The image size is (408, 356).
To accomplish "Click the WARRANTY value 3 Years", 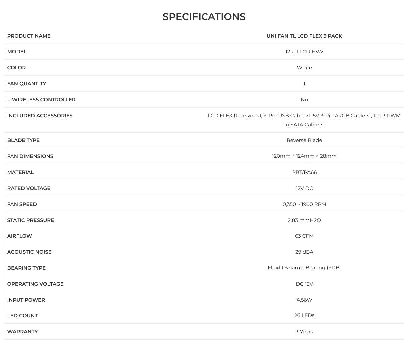I will pyautogui.click(x=304, y=332).
